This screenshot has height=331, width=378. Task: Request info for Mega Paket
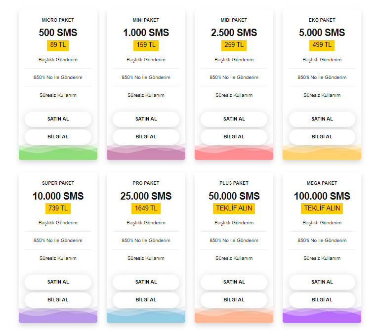point(322,300)
